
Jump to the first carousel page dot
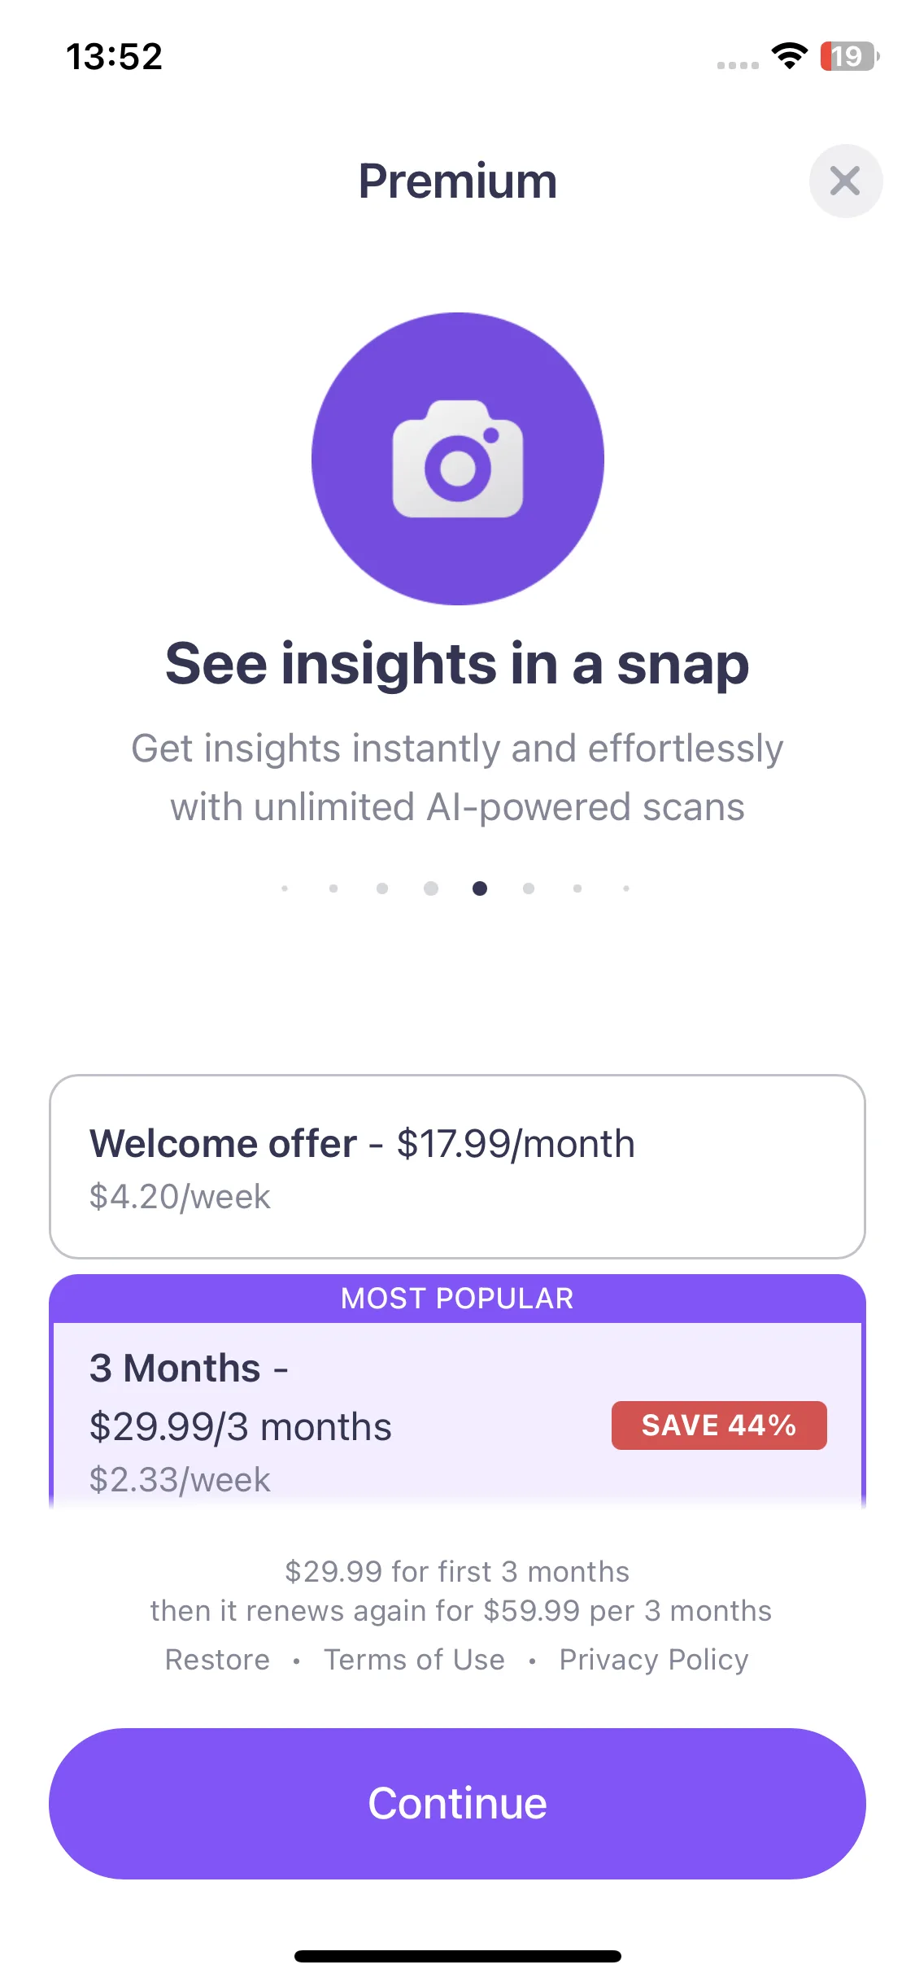(285, 888)
